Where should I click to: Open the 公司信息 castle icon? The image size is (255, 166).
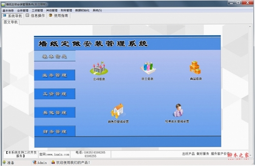click(99, 68)
